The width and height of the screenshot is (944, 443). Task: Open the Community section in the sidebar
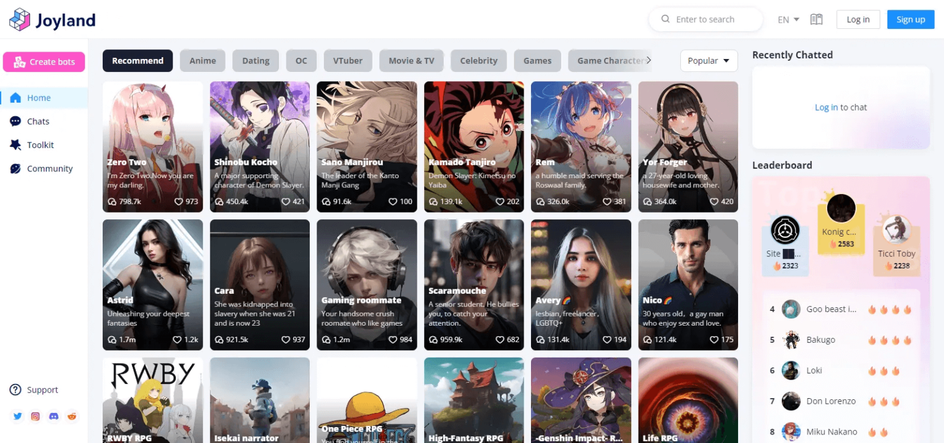(50, 168)
